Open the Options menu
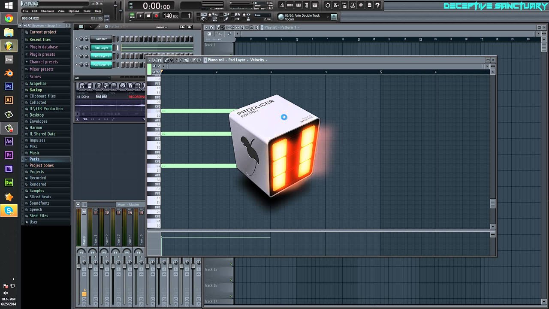549x309 pixels. [x=74, y=11]
